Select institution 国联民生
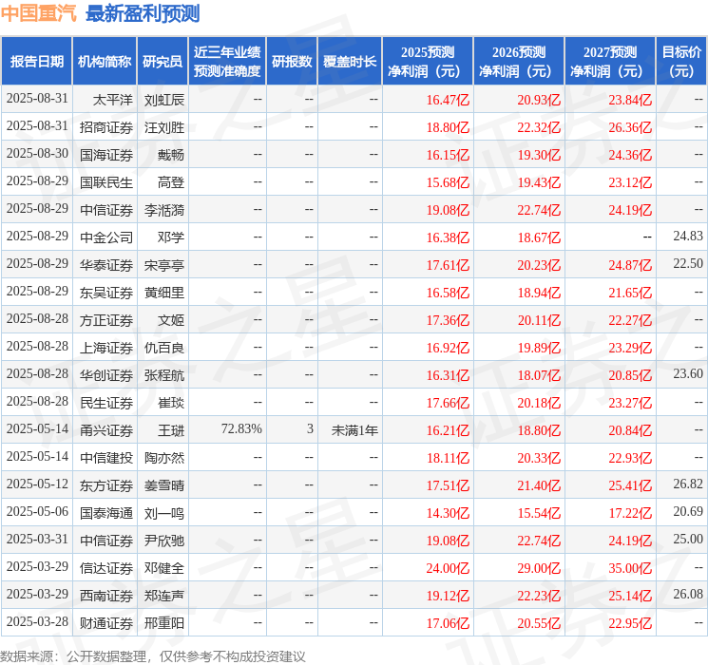Screen dimensions: 708x665 coord(106,182)
